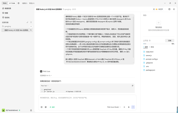
Task: Open project with 在…中打开 button
Action: (158, 9)
